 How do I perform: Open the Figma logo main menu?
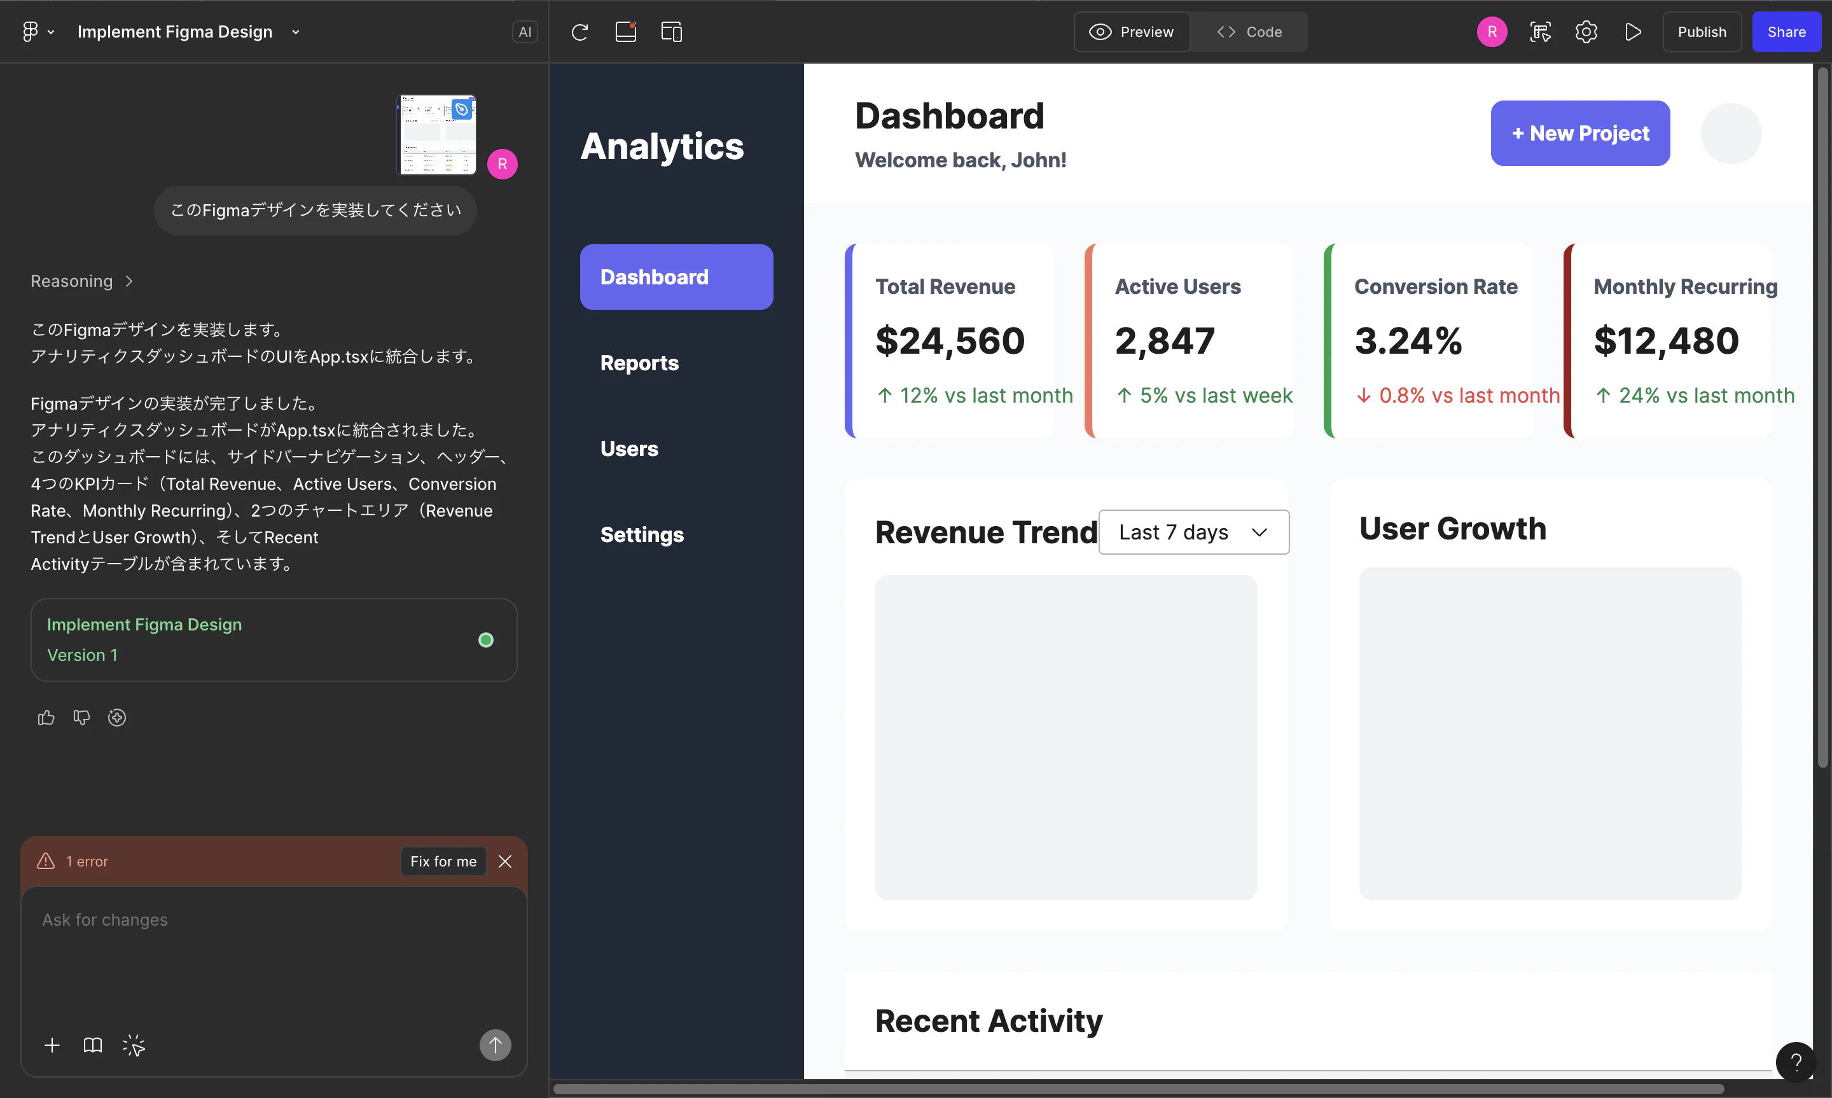[38, 32]
